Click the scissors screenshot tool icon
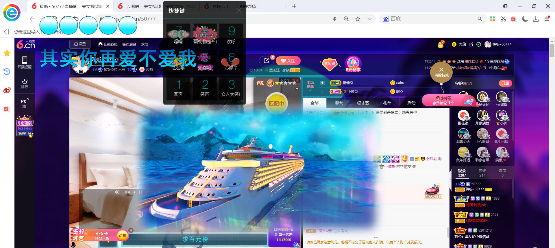The height and width of the screenshot is (248, 555). pos(503,19)
